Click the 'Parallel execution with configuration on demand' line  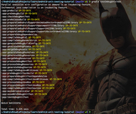(x=46, y=5)
